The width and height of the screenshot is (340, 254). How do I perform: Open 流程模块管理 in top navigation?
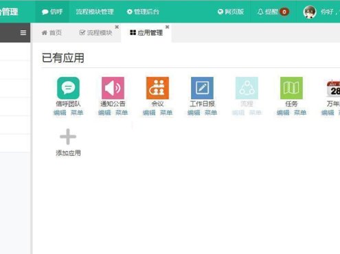(x=95, y=12)
